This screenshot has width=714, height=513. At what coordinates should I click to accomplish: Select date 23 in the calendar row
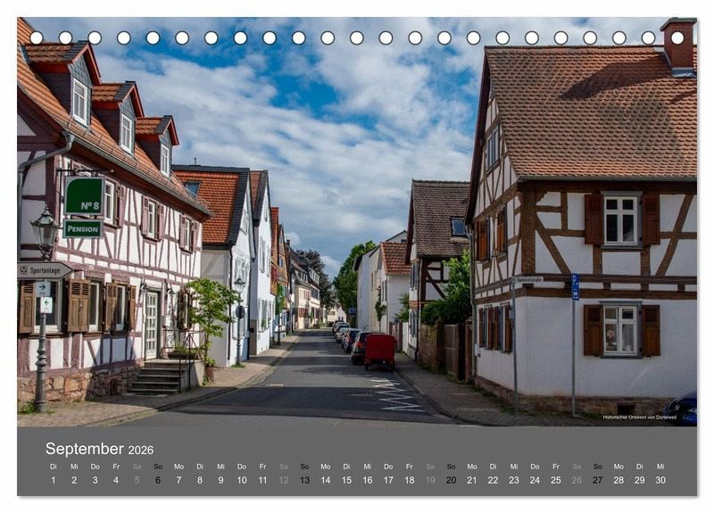pos(514,480)
